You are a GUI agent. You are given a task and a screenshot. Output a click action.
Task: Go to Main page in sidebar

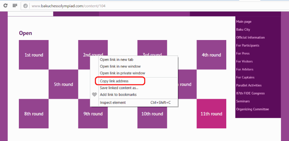click(x=244, y=22)
